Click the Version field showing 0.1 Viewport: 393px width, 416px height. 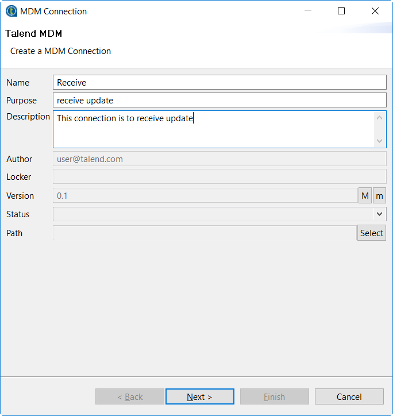coord(205,196)
